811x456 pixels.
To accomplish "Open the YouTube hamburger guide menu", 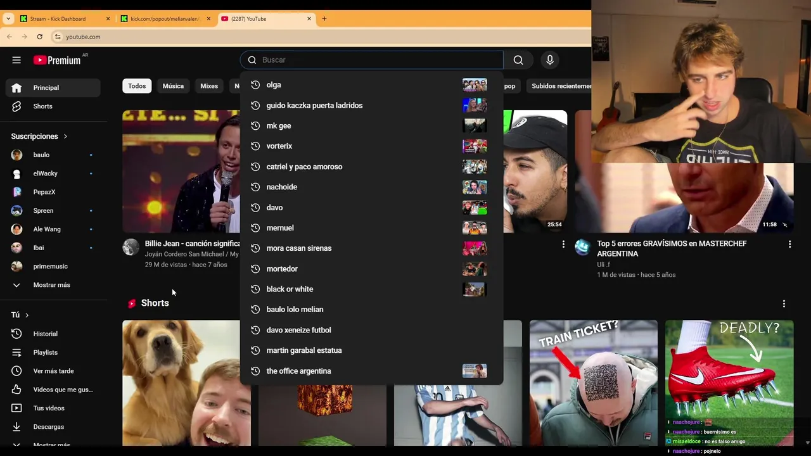I will tap(16, 60).
